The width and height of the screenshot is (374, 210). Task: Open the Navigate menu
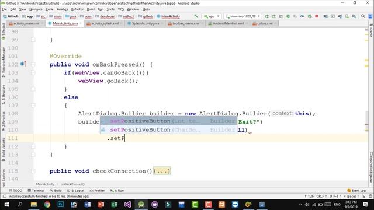[x=36, y=9]
